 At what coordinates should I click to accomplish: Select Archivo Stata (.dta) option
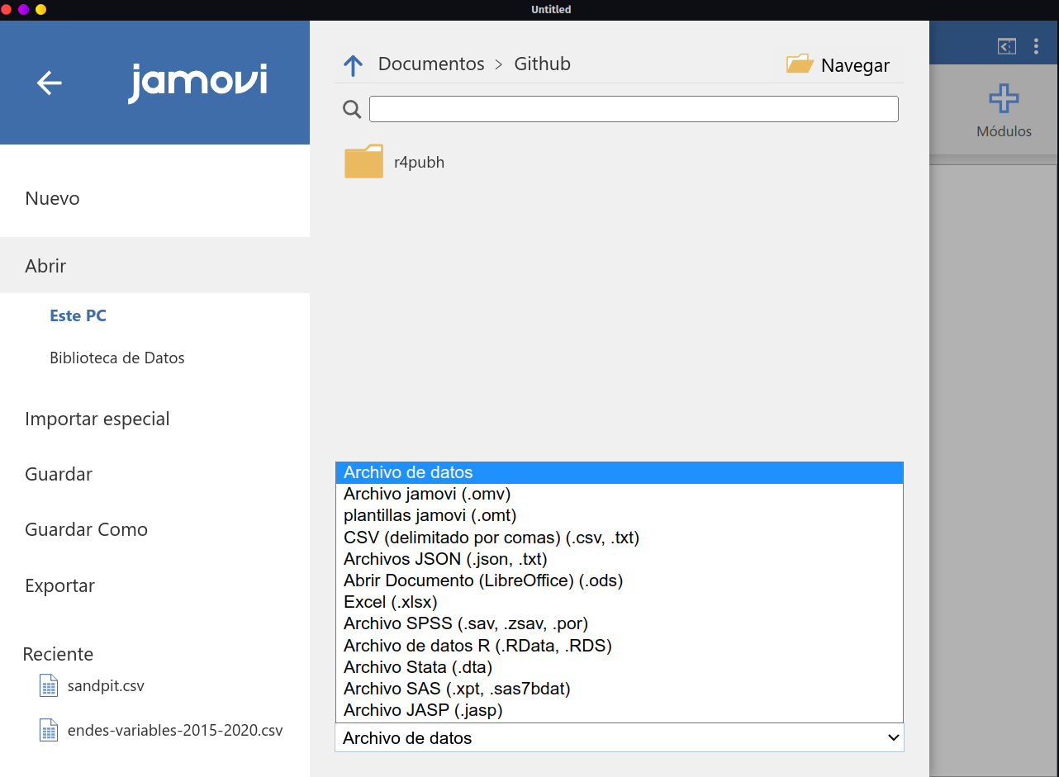(x=620, y=666)
